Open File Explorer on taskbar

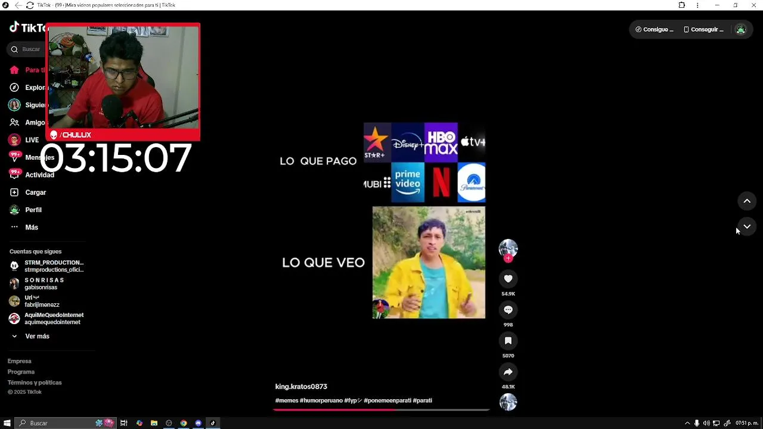coord(154,423)
